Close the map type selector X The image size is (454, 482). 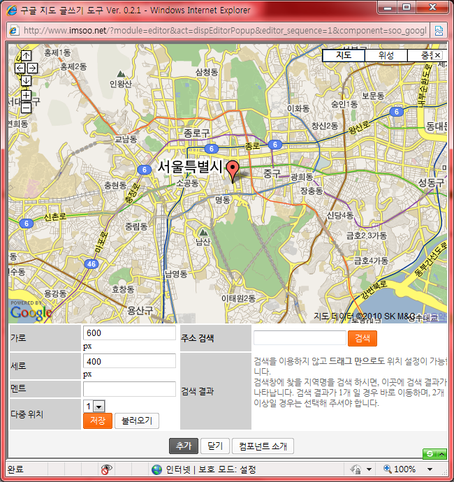click(x=438, y=55)
